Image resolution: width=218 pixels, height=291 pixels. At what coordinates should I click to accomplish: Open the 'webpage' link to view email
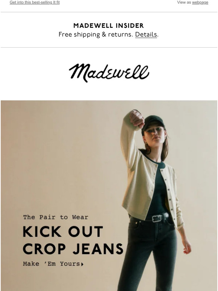[x=200, y=2]
